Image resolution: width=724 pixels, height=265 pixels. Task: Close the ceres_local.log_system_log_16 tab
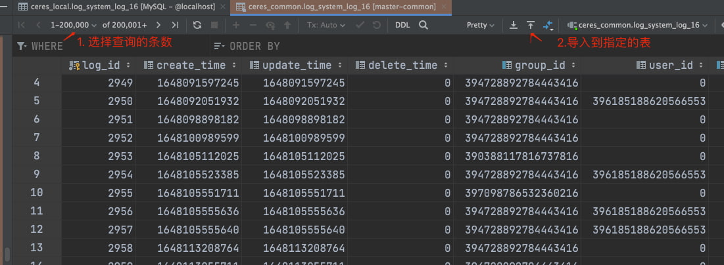coord(222,7)
